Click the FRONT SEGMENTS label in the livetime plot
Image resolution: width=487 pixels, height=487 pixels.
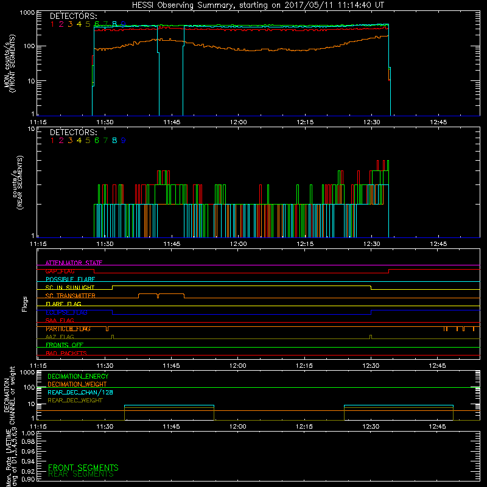83,468
